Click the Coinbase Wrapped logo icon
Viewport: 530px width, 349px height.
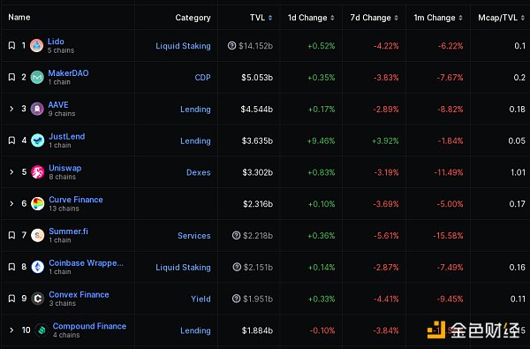[x=37, y=267]
